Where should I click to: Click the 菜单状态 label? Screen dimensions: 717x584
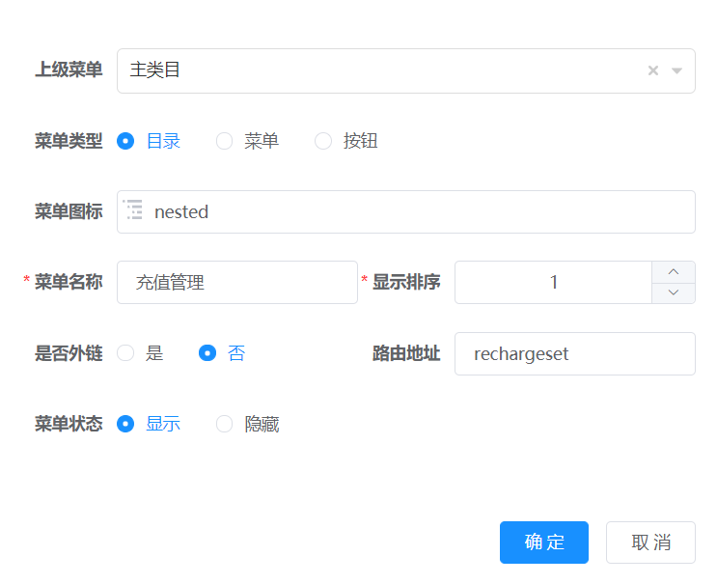coord(69,424)
